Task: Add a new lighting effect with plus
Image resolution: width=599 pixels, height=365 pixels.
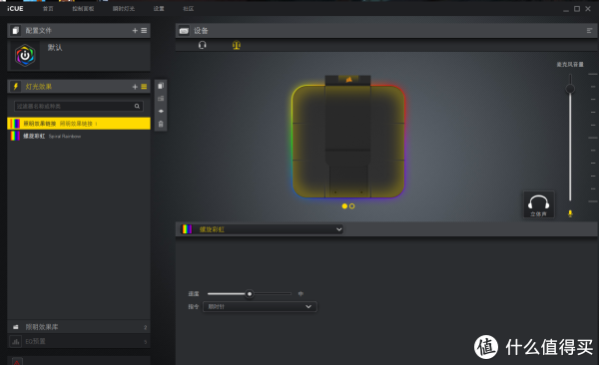Action: pos(135,87)
